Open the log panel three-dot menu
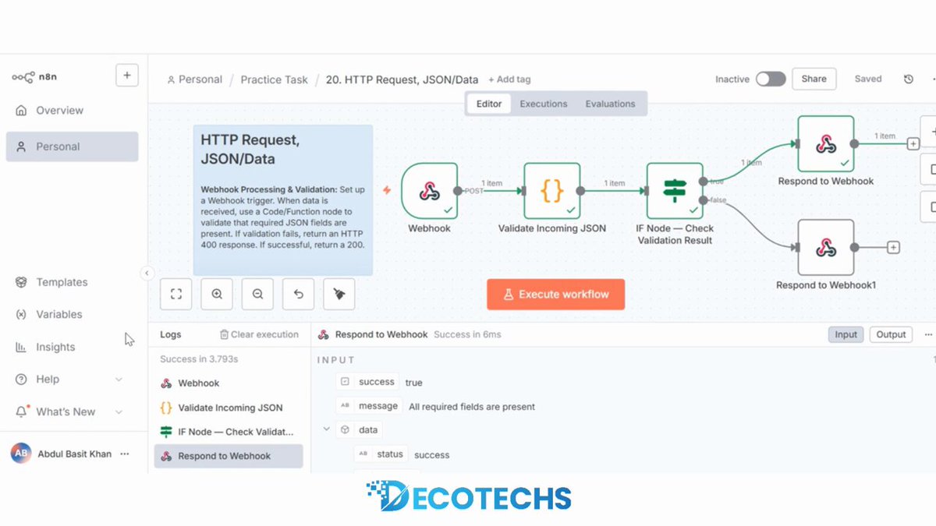The width and height of the screenshot is (936, 526). (x=928, y=334)
